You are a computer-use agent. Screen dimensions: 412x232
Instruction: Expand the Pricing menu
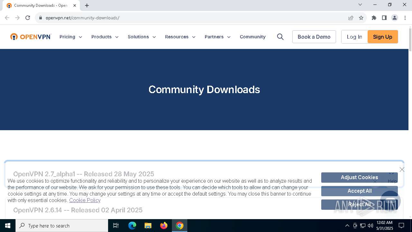(71, 37)
